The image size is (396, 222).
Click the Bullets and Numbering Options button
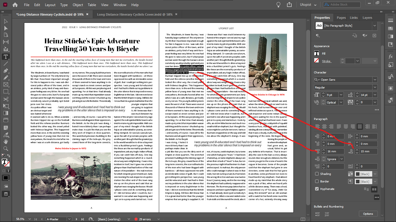coord(368,214)
